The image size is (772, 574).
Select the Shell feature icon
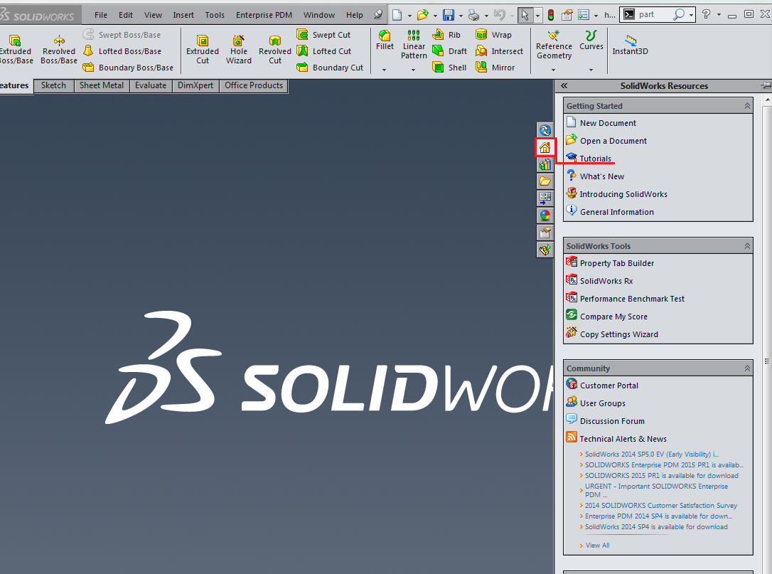(x=439, y=68)
